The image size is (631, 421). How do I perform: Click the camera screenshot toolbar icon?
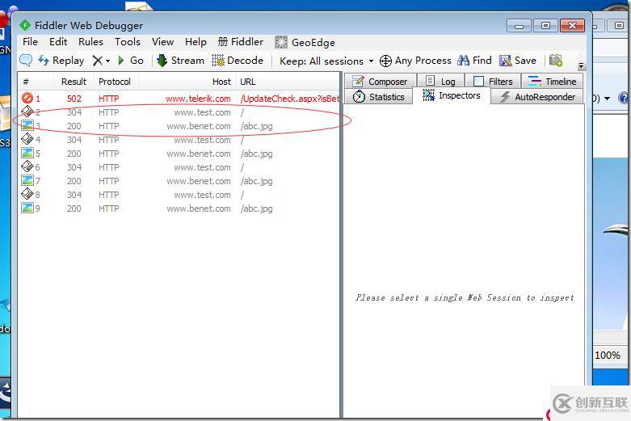[556, 61]
